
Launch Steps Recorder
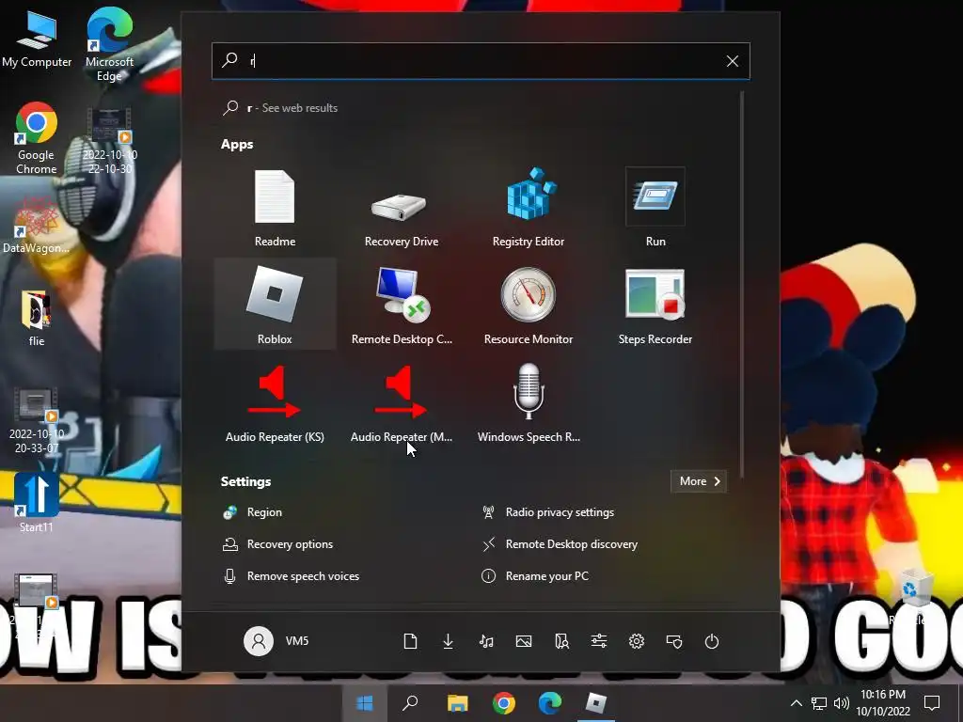(655, 305)
